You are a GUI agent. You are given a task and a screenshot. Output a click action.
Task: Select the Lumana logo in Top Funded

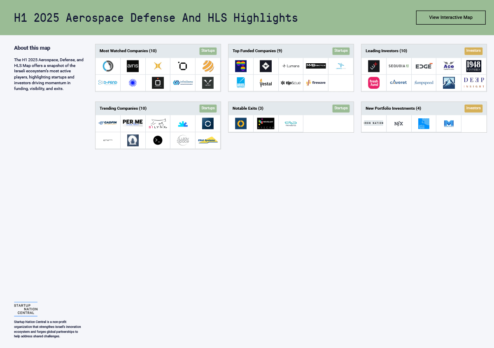pyautogui.click(x=291, y=66)
